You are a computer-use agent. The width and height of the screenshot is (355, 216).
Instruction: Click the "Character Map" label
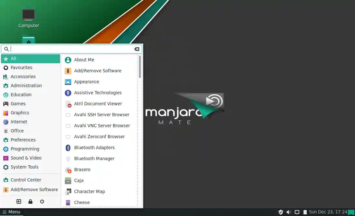(90, 192)
